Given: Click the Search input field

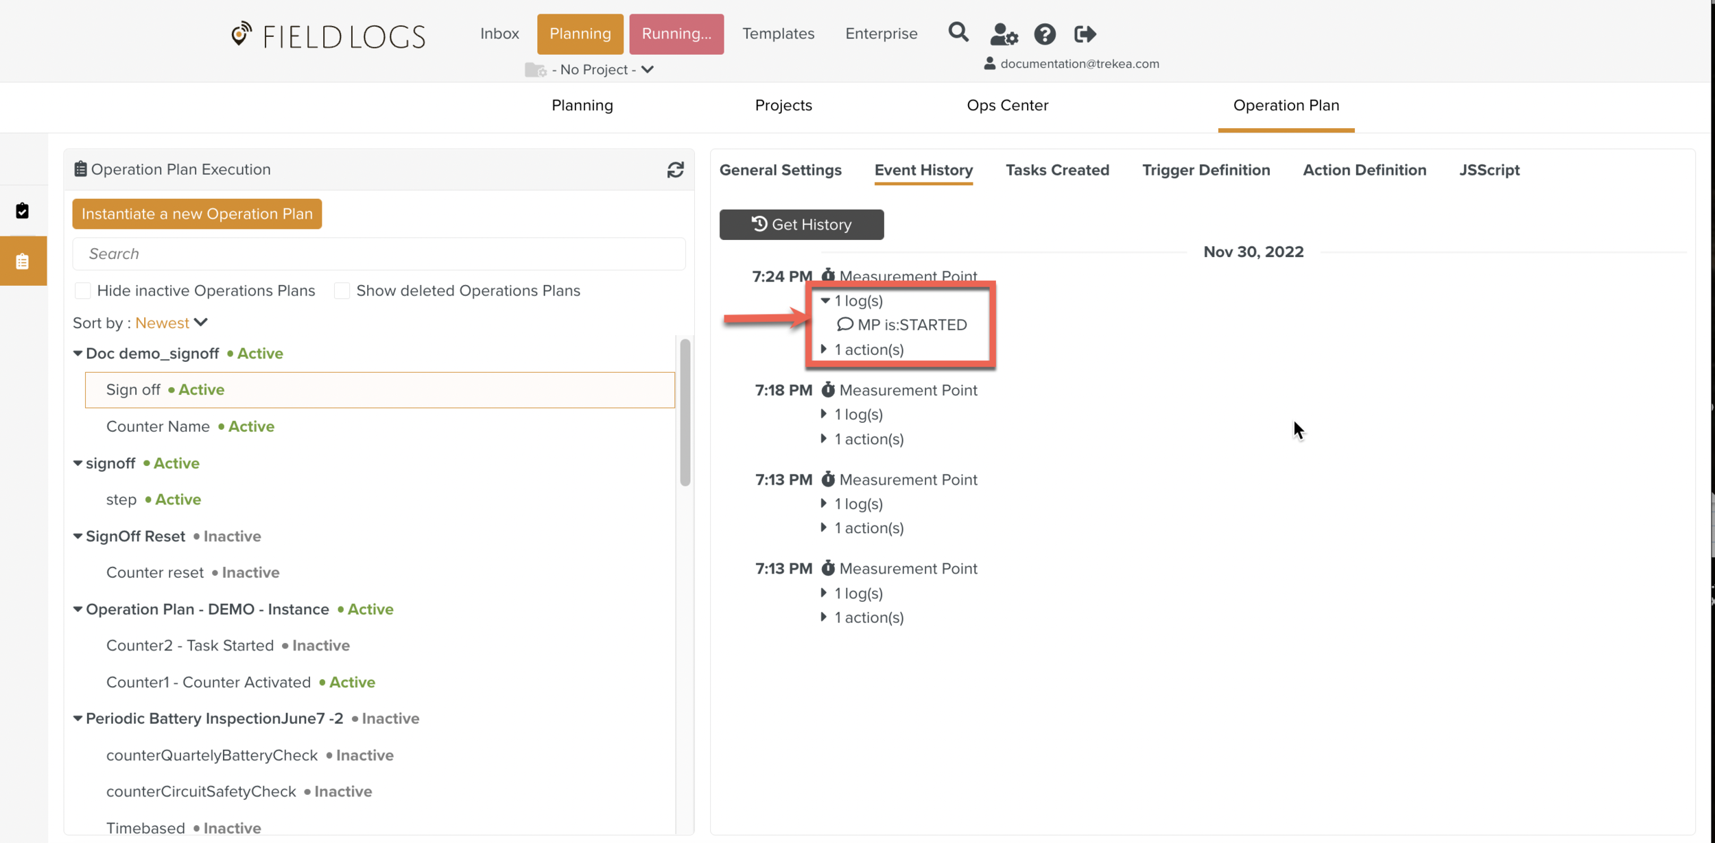Looking at the screenshot, I should point(379,254).
